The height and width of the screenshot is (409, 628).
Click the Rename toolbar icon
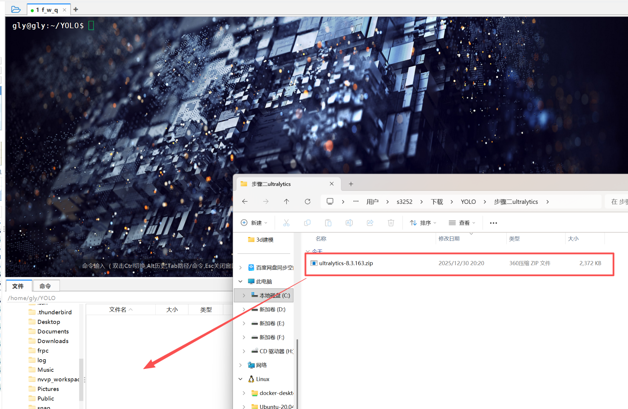point(349,223)
